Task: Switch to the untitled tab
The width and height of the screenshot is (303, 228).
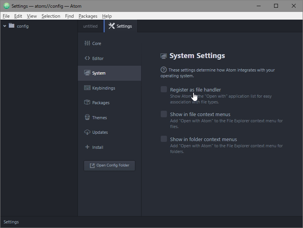Action: tap(91, 26)
